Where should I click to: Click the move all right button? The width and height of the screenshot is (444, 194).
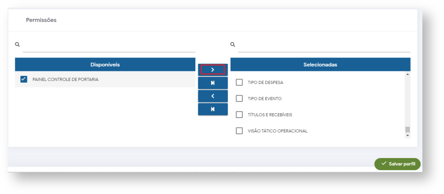coord(213,83)
